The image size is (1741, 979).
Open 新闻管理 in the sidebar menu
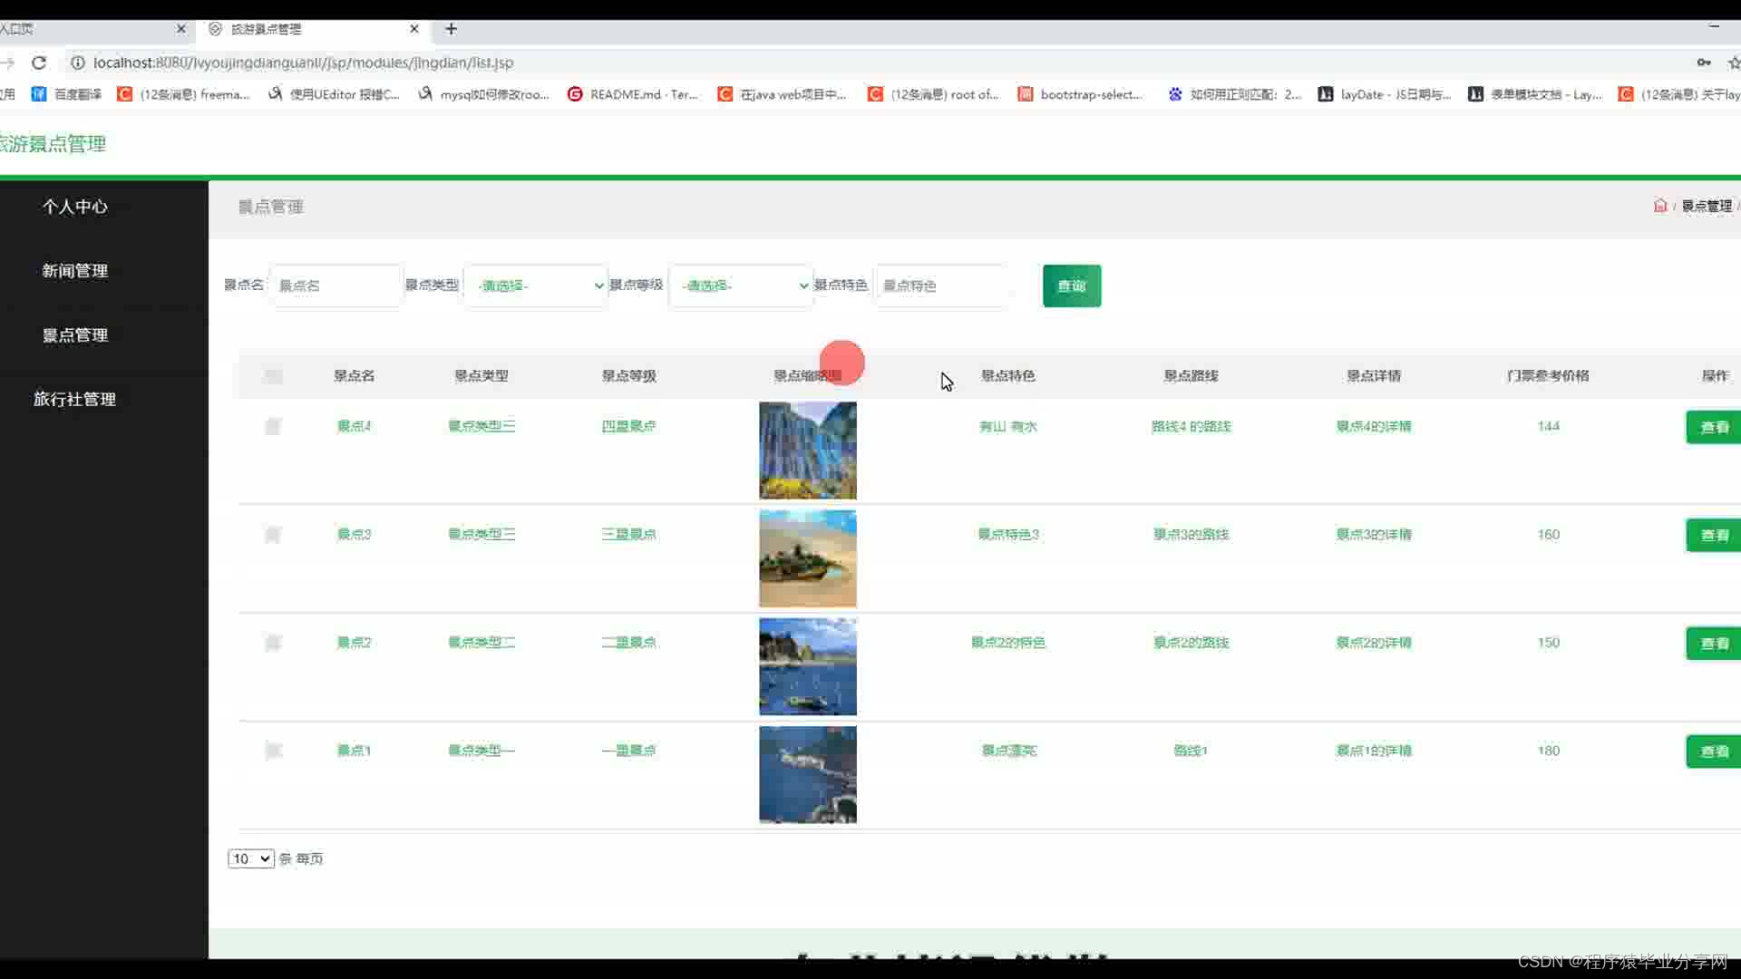75,271
